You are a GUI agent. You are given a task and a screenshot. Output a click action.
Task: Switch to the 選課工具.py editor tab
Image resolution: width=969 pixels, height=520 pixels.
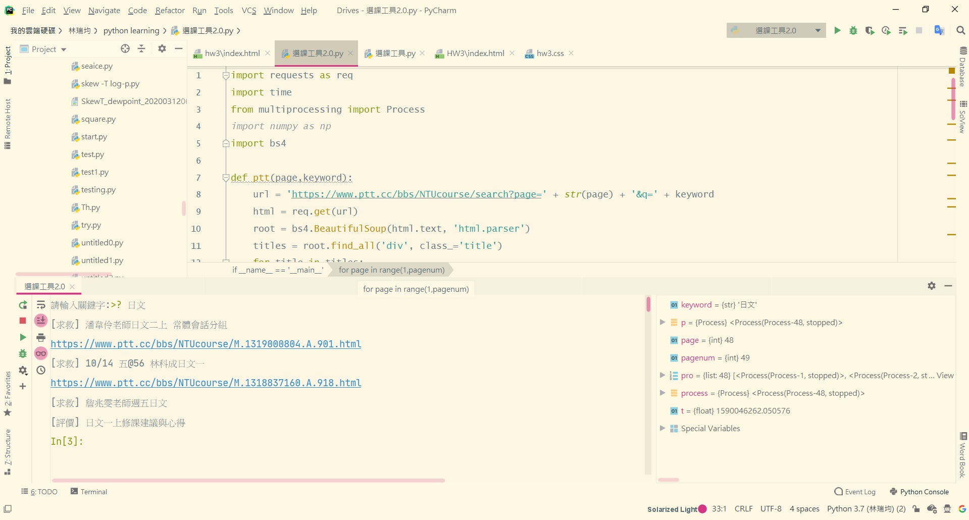[x=395, y=53]
